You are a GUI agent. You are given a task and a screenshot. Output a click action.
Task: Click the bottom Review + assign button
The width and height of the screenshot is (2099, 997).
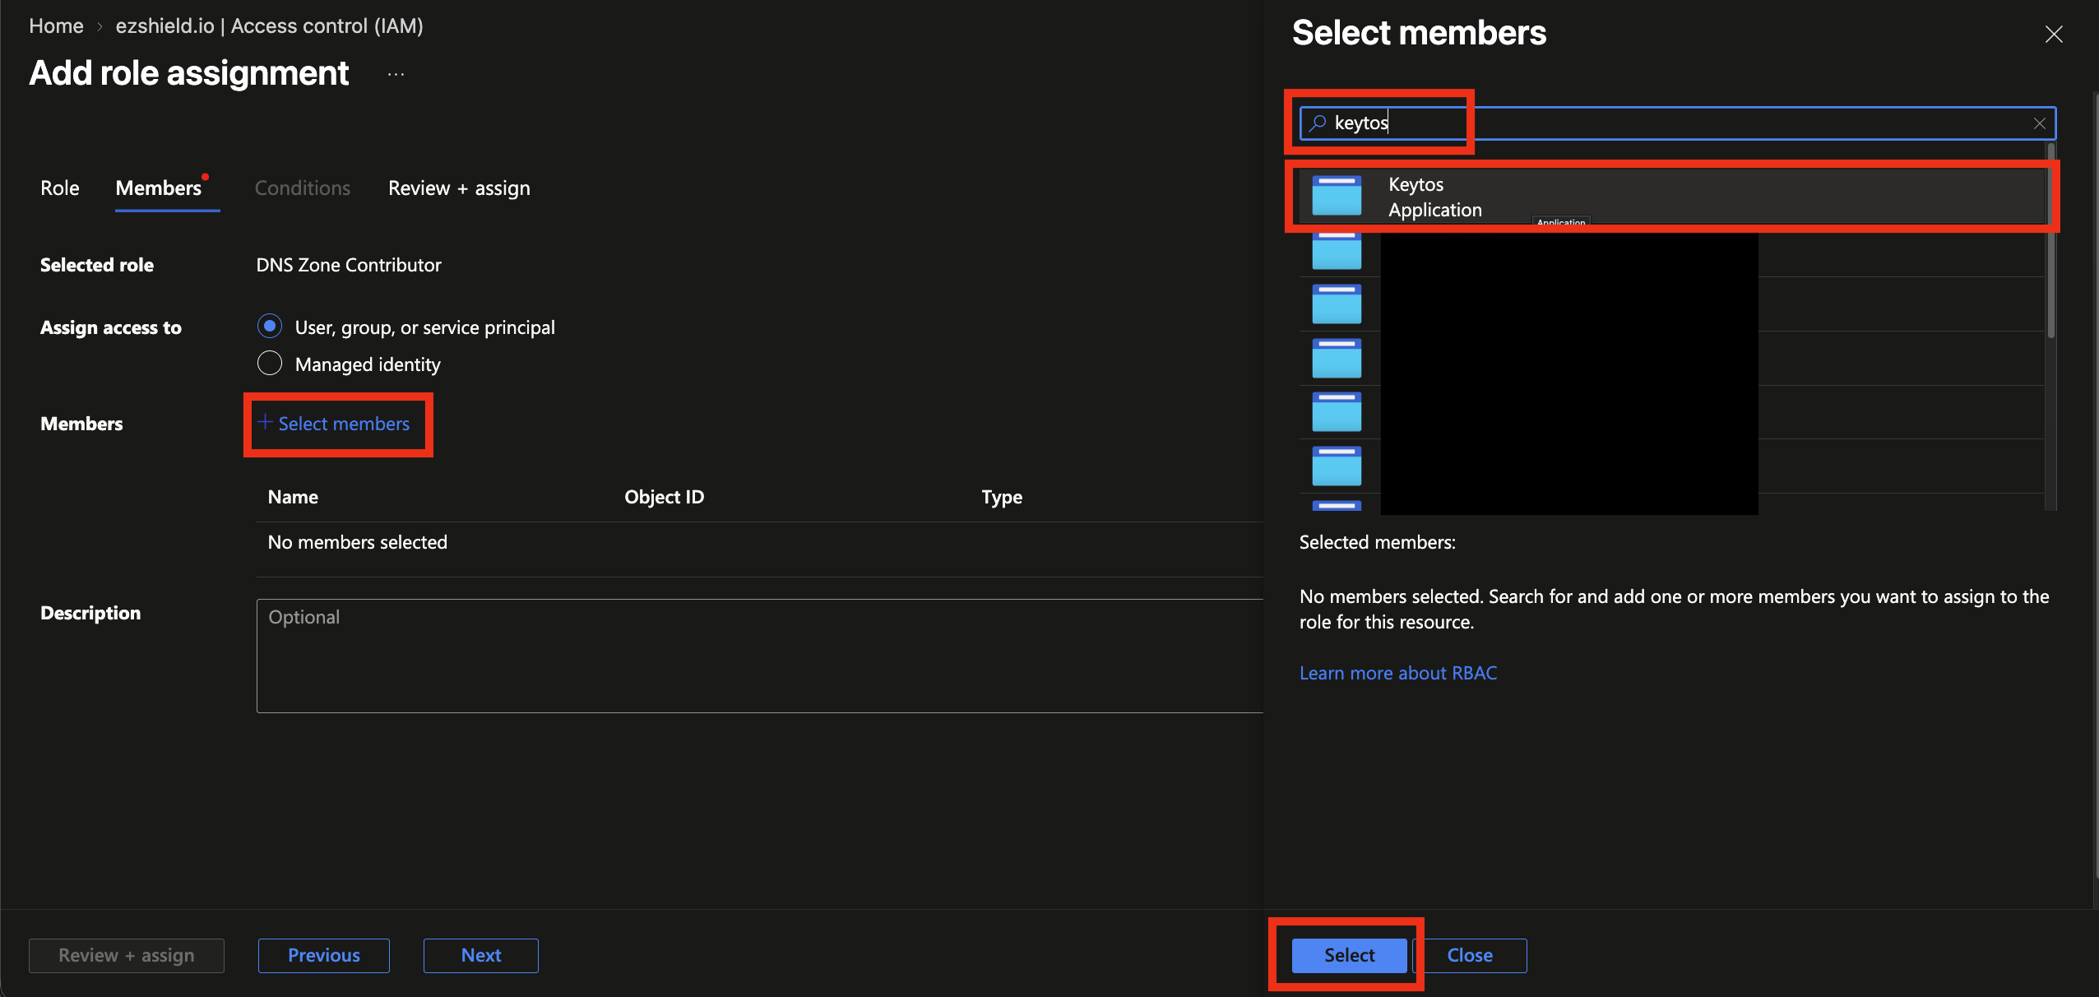tap(127, 955)
